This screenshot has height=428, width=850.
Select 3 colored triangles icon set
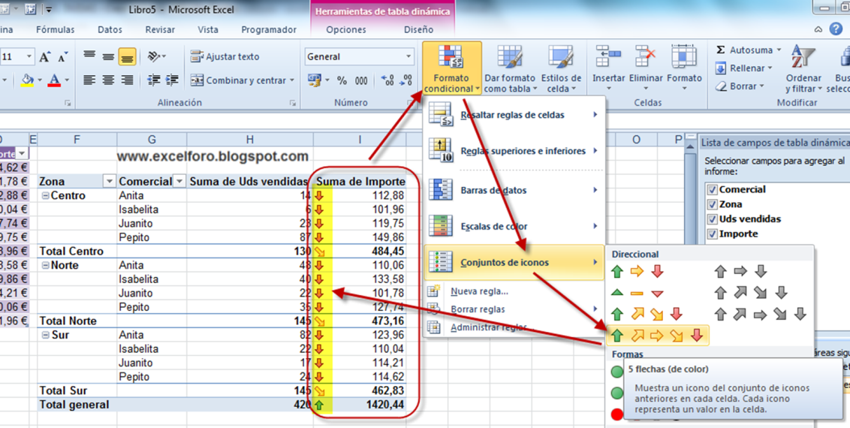637,293
